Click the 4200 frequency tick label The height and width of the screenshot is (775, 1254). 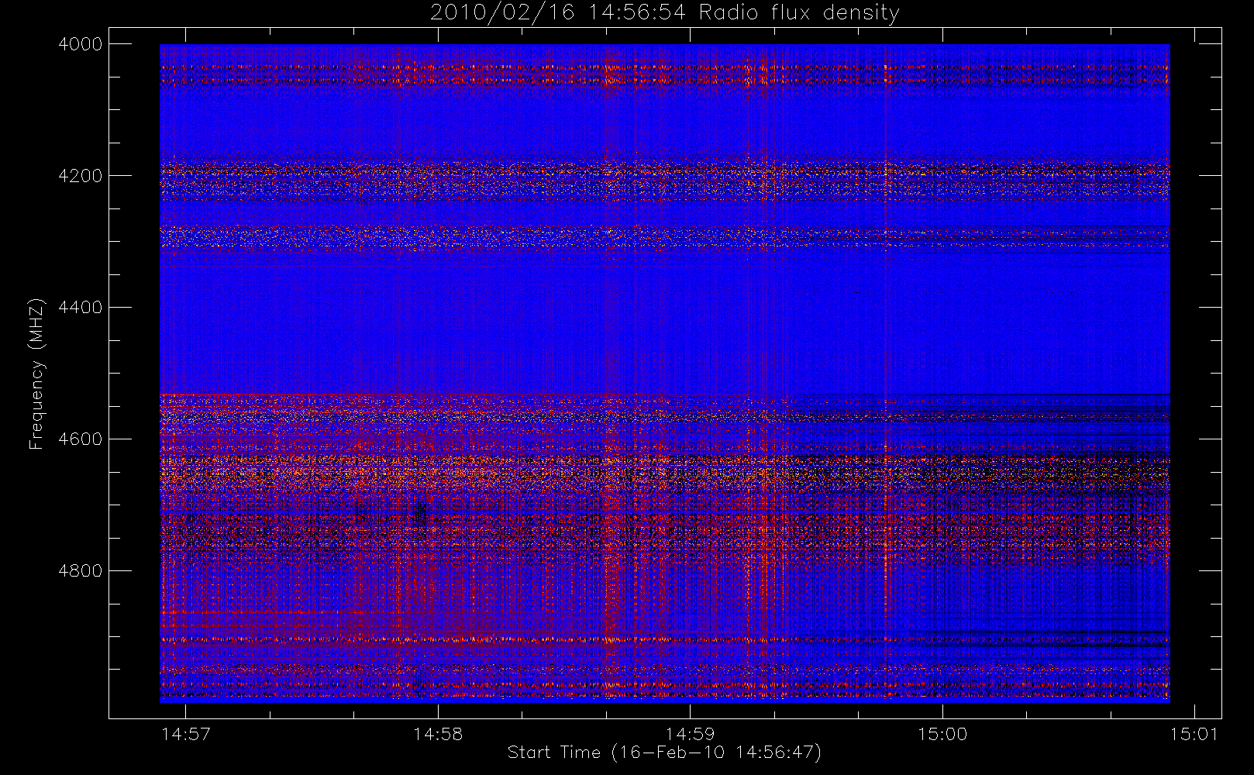point(81,176)
